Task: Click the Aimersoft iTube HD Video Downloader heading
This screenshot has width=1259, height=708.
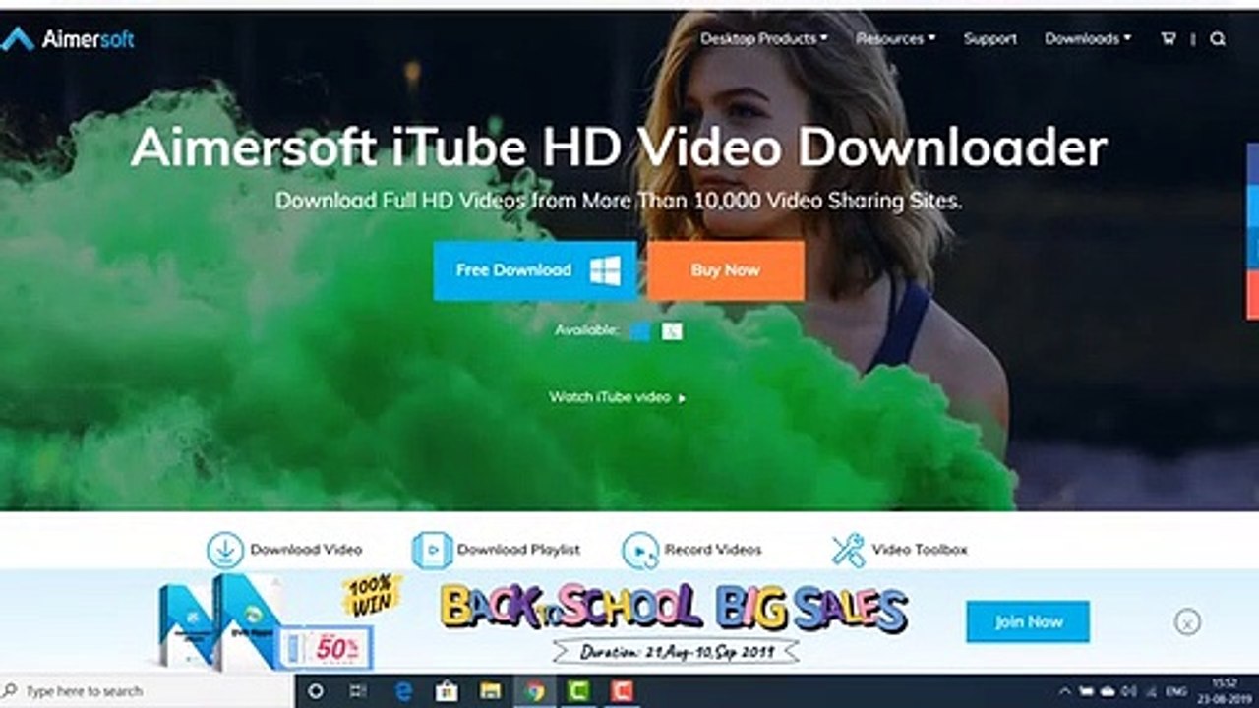Action: coord(619,147)
